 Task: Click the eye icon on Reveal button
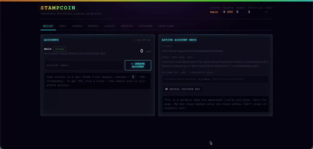tap(166, 89)
